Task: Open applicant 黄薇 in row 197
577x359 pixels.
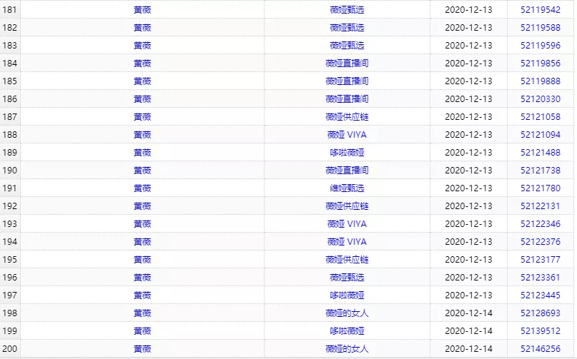Action: (x=142, y=295)
